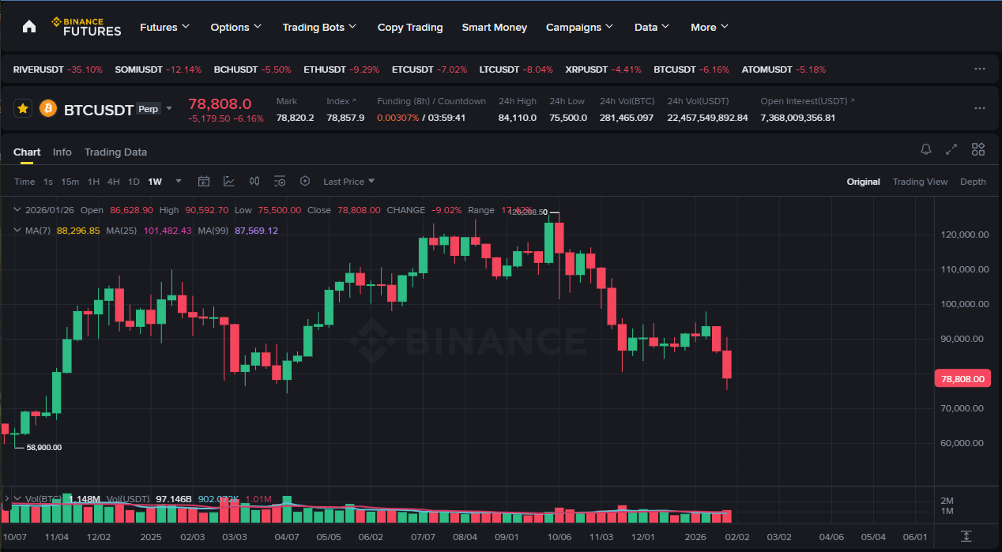Viewport: 1002px width, 552px height.
Task: Select the Time interval option
Action: point(24,182)
